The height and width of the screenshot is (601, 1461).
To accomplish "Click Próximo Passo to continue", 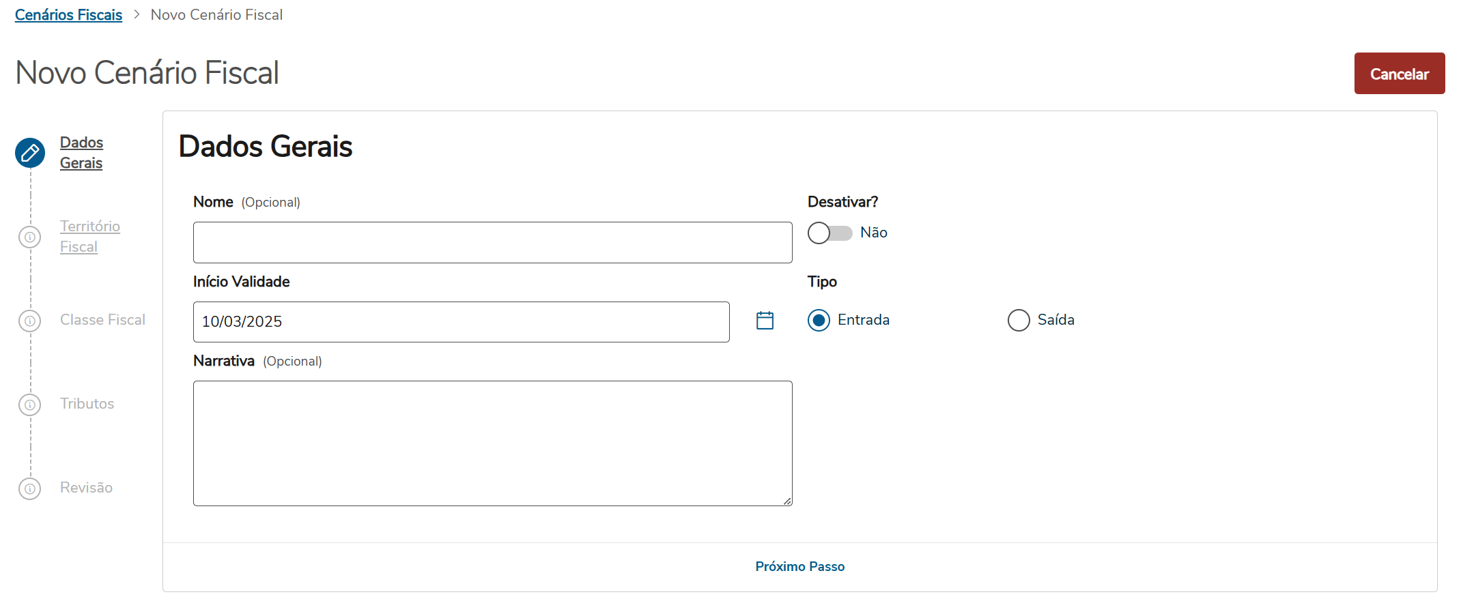I will [x=799, y=567].
